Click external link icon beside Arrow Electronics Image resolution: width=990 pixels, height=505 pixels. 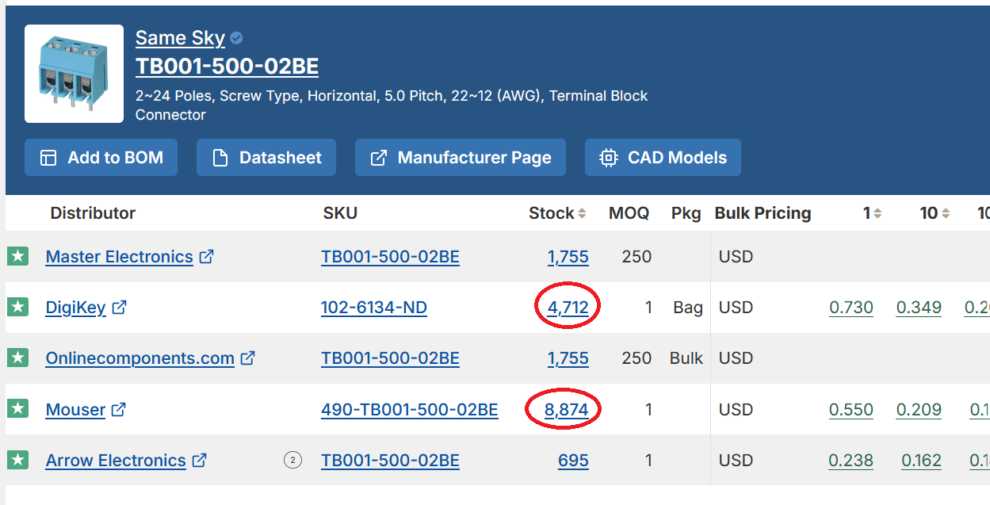200,460
